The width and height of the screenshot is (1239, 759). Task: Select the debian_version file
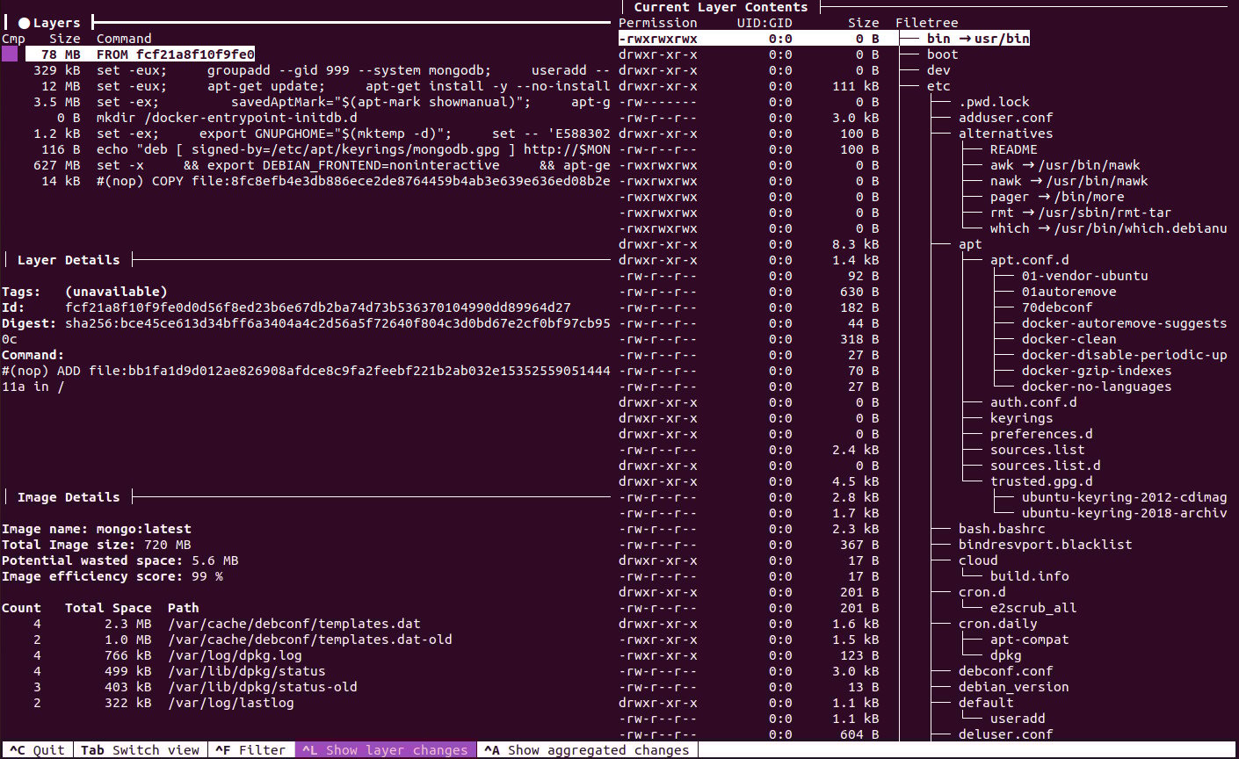tap(1013, 687)
